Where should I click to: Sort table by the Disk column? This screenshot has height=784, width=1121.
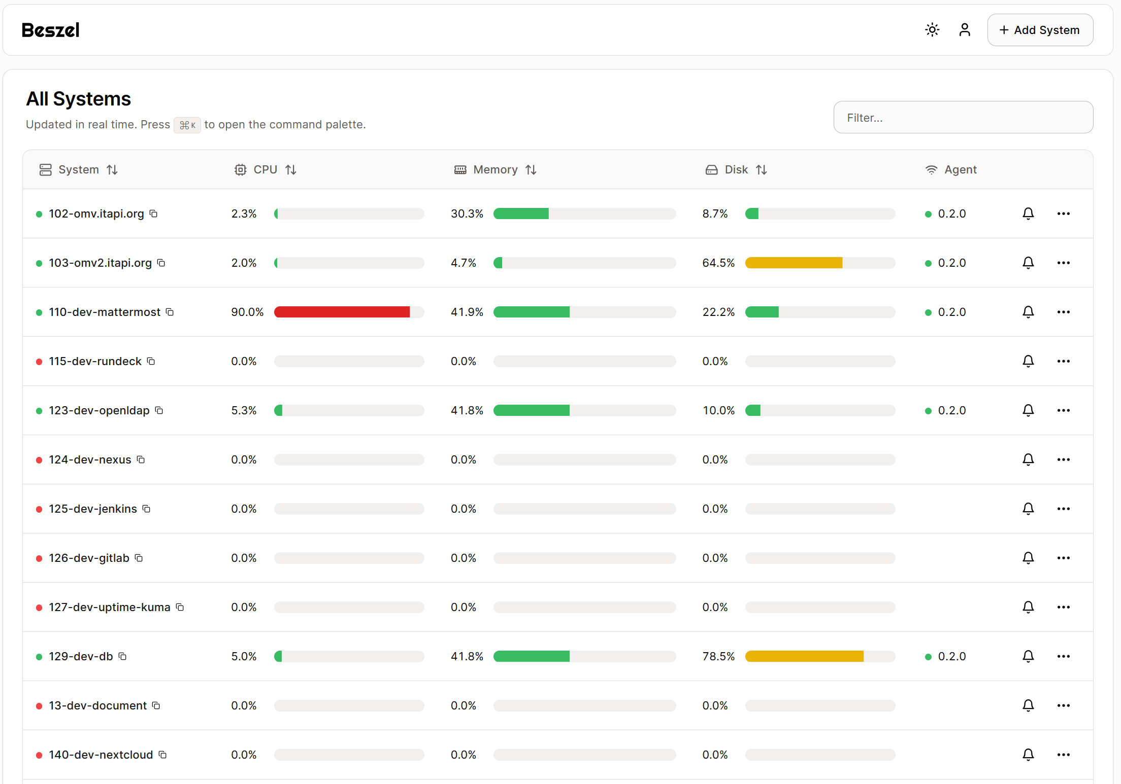pyautogui.click(x=736, y=169)
